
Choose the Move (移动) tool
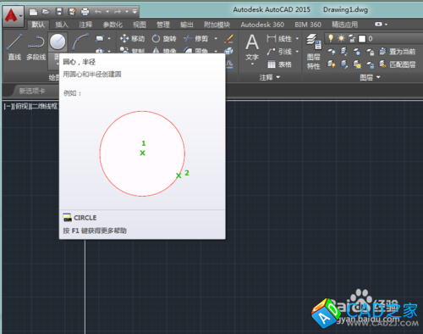(x=132, y=38)
